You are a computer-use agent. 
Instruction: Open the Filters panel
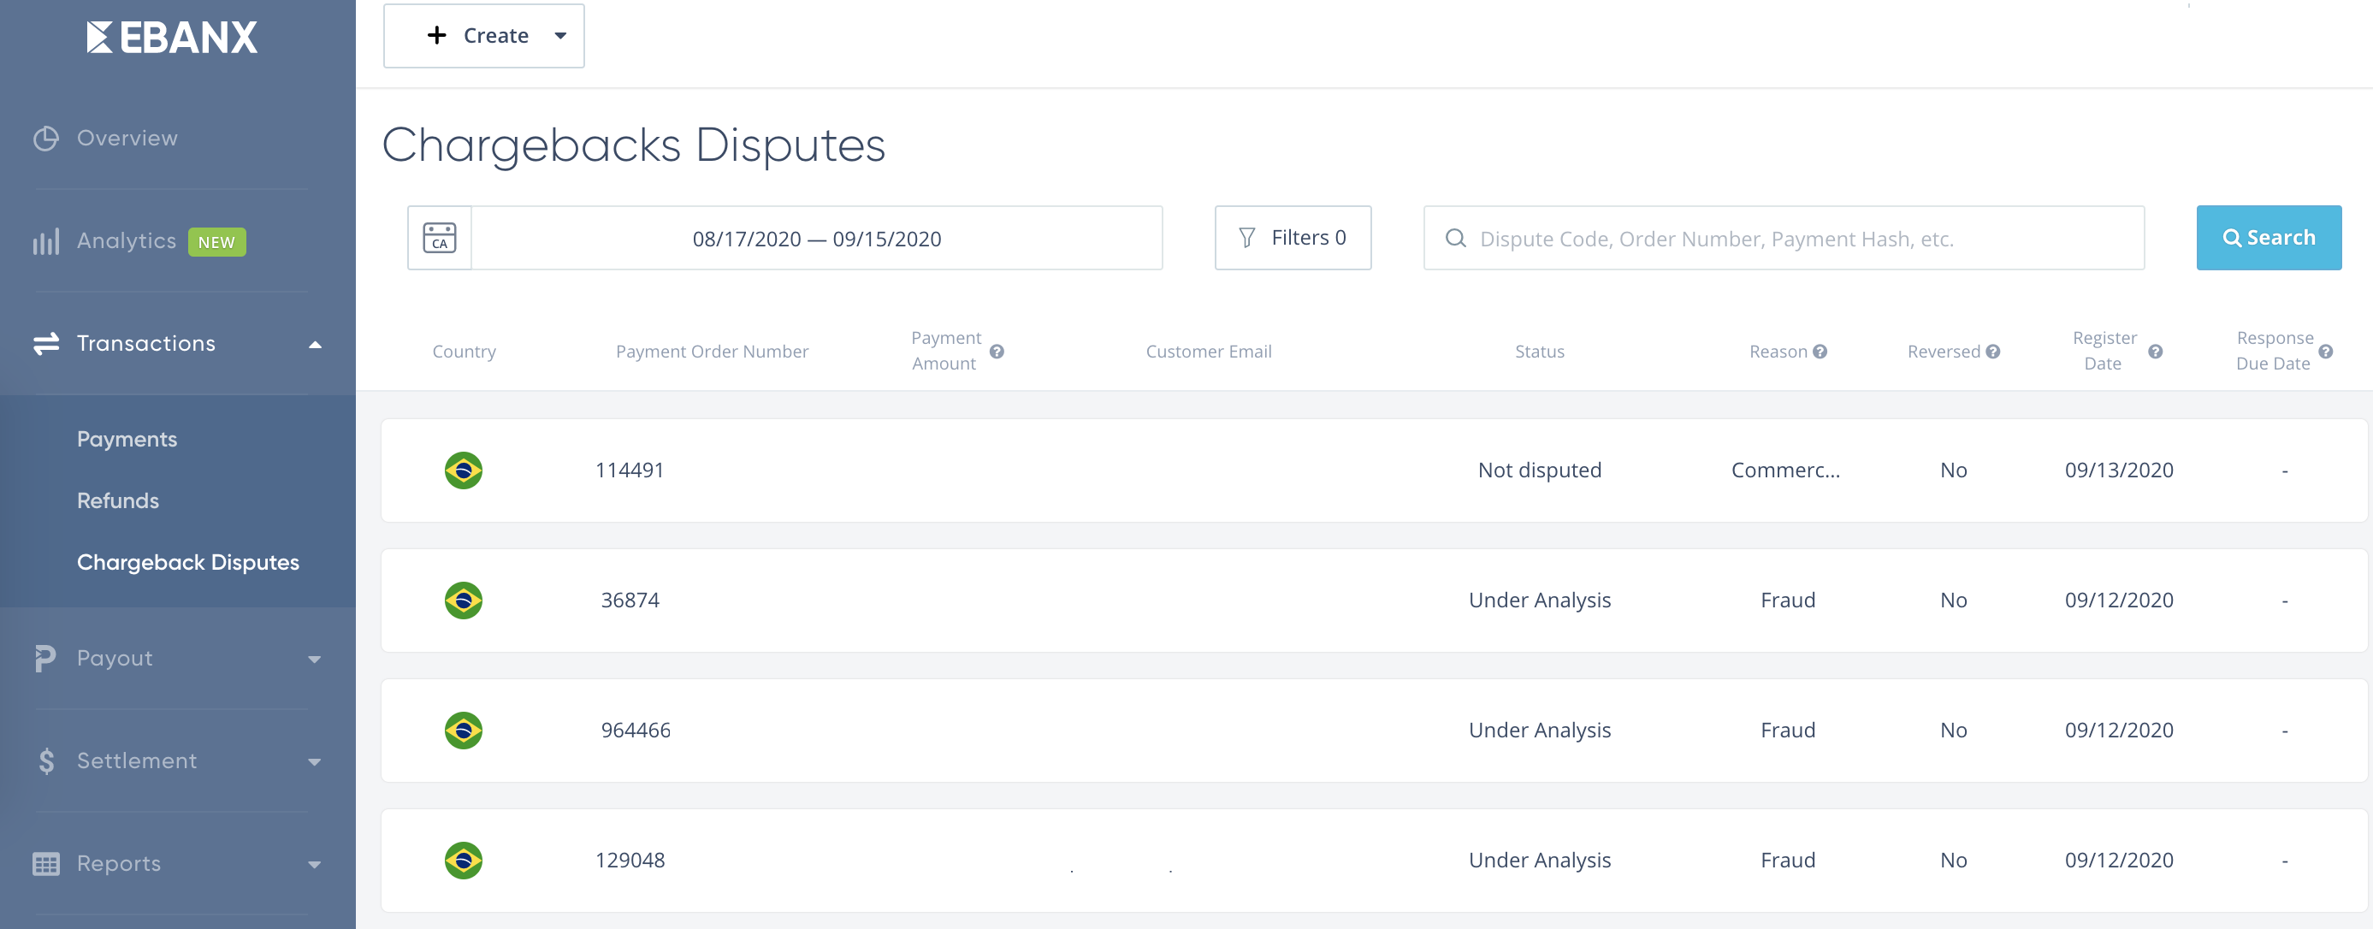(x=1293, y=237)
